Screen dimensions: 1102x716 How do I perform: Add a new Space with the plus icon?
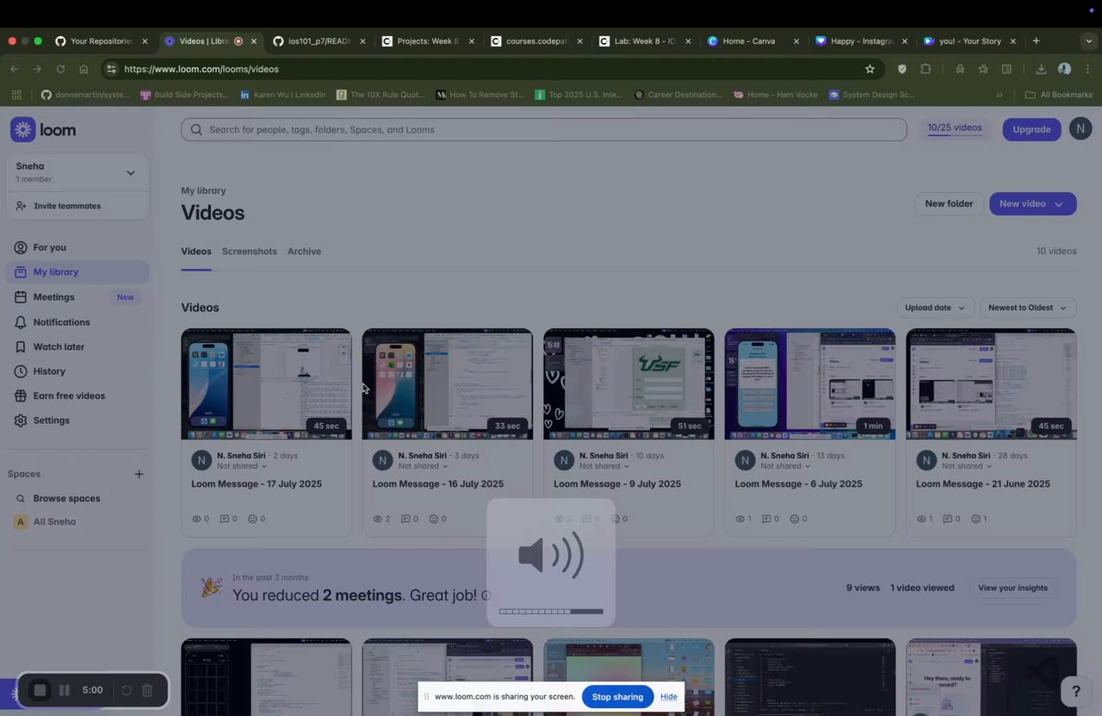coord(139,474)
